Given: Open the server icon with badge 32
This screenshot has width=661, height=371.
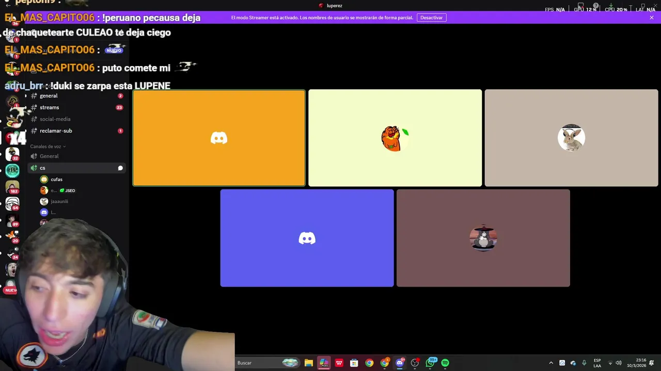Looking at the screenshot, I should click(12, 154).
